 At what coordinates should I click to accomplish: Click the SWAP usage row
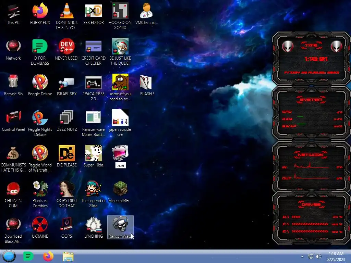[x=312, y=126]
